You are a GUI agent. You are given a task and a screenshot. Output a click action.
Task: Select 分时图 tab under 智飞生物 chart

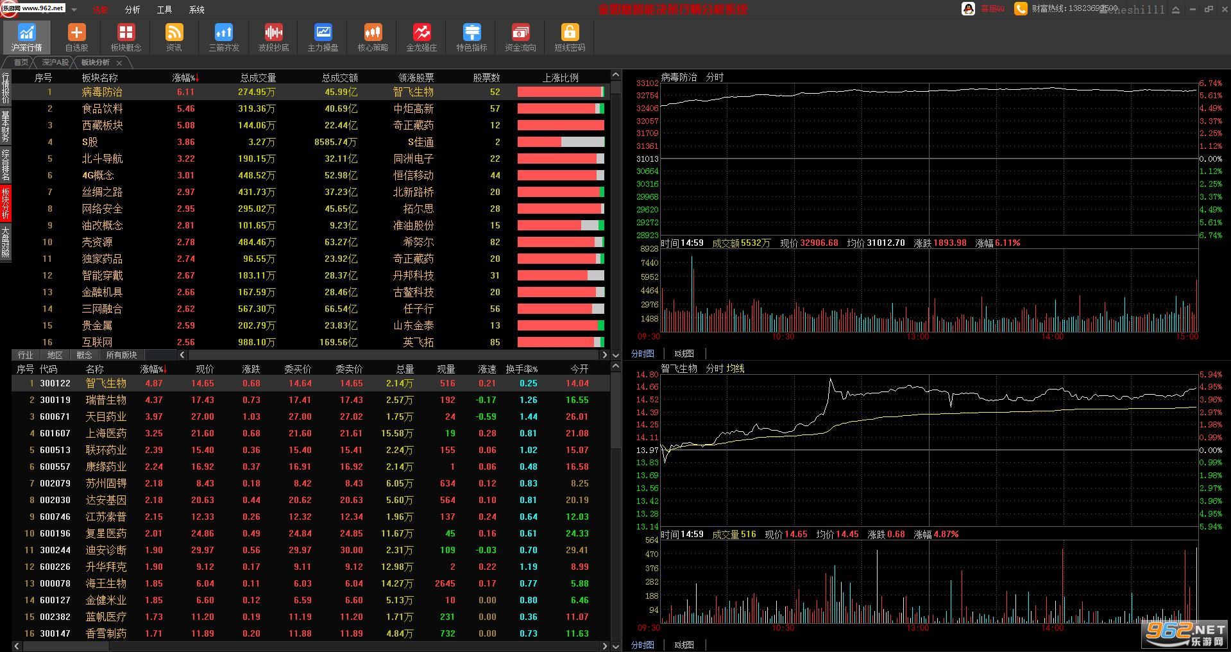coord(642,645)
